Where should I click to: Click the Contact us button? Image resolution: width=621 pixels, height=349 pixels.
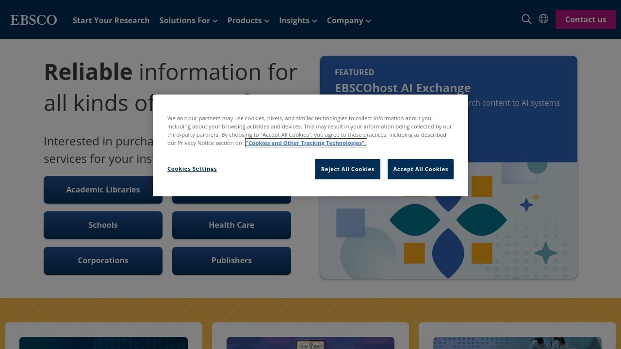[586, 19]
